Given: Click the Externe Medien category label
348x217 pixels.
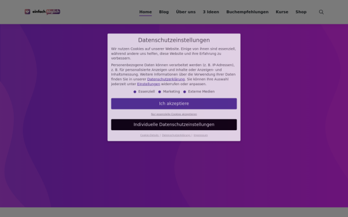Looking at the screenshot, I should tap(201, 91).
